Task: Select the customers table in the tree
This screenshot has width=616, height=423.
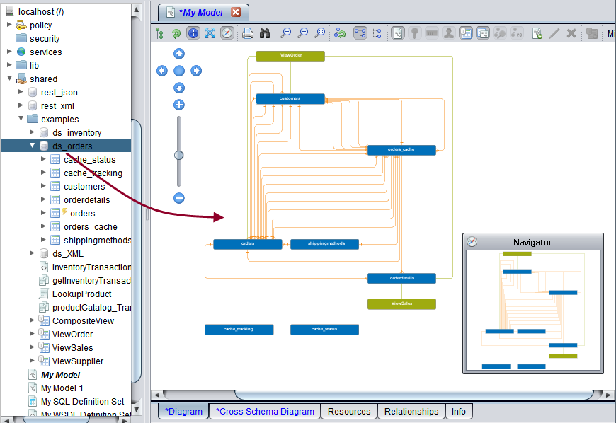Action: click(84, 187)
